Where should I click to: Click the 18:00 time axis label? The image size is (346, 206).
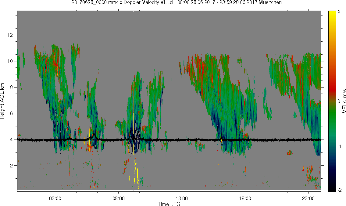245,199
